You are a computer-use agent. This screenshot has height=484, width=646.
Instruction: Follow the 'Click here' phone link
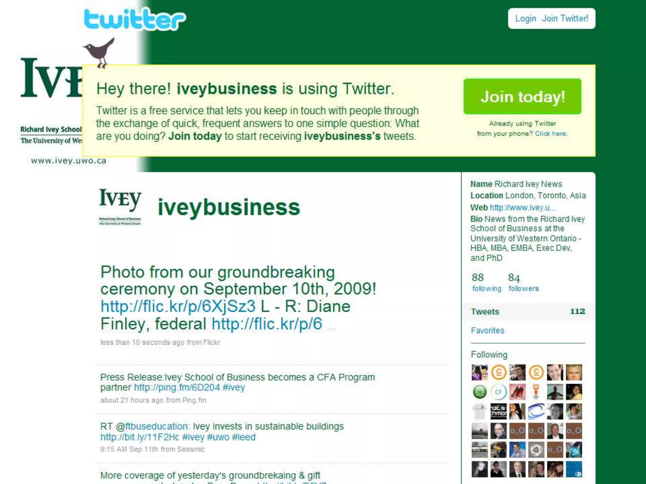pos(551,134)
